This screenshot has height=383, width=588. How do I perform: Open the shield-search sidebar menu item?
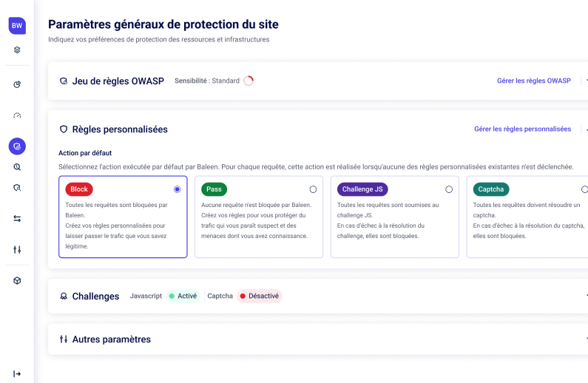[x=17, y=188]
